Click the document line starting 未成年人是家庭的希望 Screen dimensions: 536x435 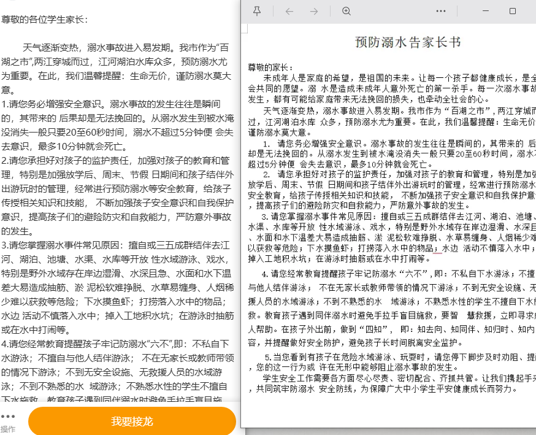coord(399,78)
